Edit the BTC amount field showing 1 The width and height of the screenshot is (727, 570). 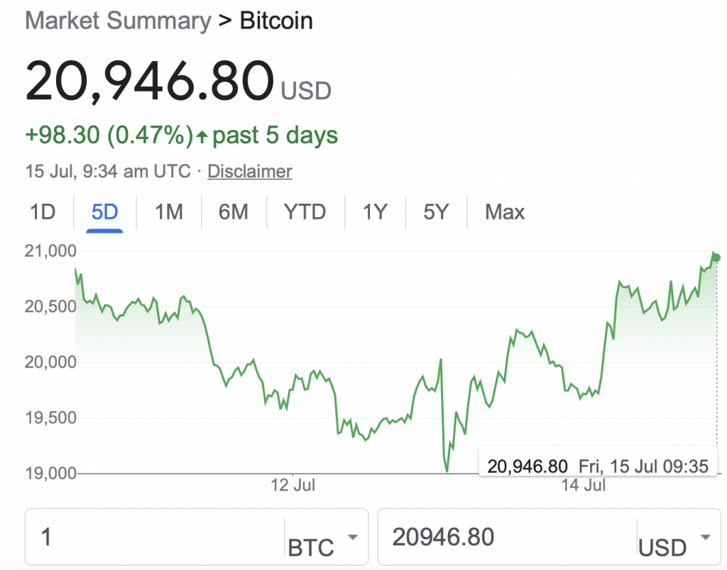(155, 537)
